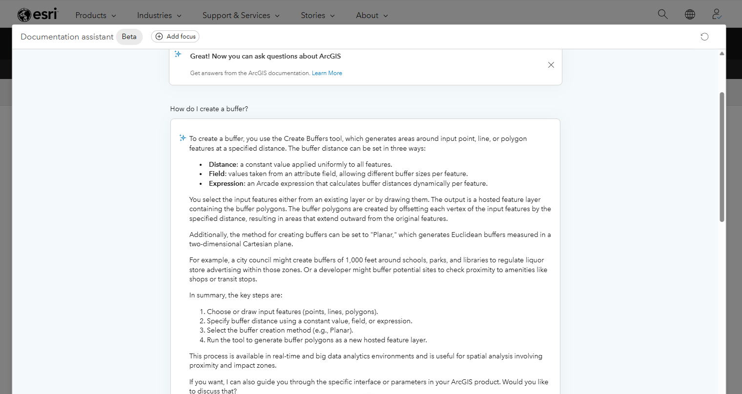742x394 pixels.
Task: Click the vertical scrollbar thumb of the chat
Action: pos(722,157)
